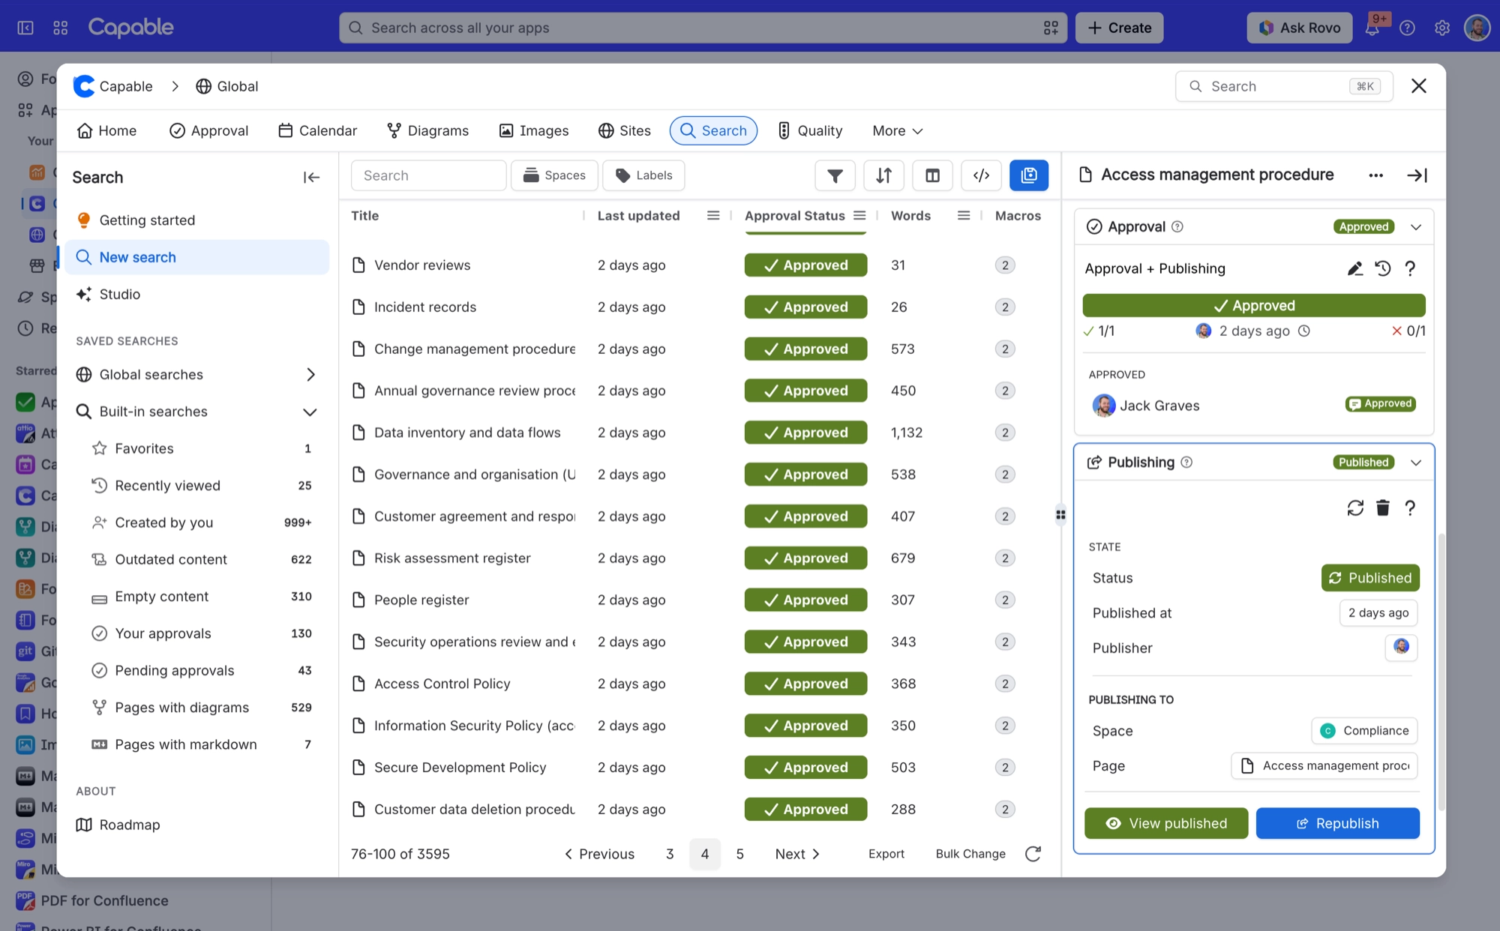The height and width of the screenshot is (931, 1500).
Task: Go to the Home tab
Action: click(x=106, y=130)
